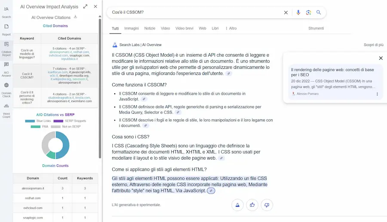Open the Altro more menu

pos(231,28)
